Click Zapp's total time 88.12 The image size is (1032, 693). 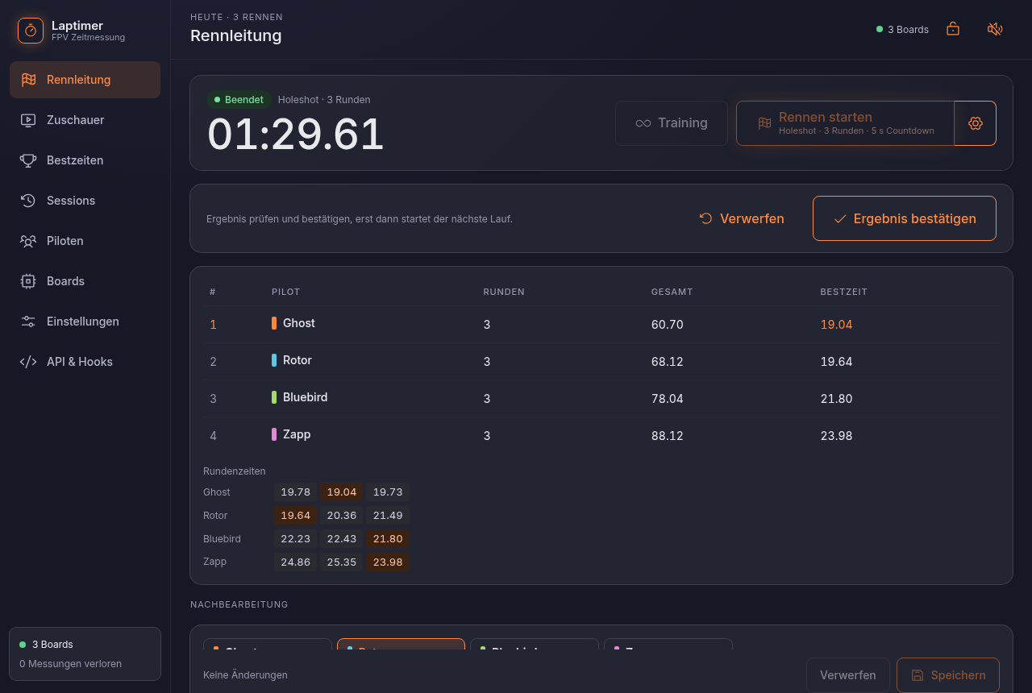click(x=668, y=436)
